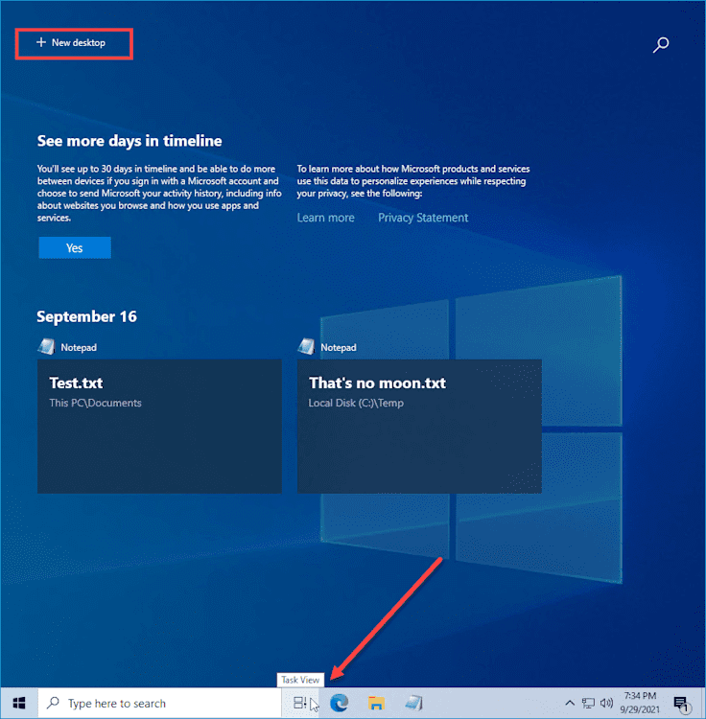This screenshot has height=719, width=706.
Task: Launch Microsoft Edge from taskbar
Action: click(339, 703)
